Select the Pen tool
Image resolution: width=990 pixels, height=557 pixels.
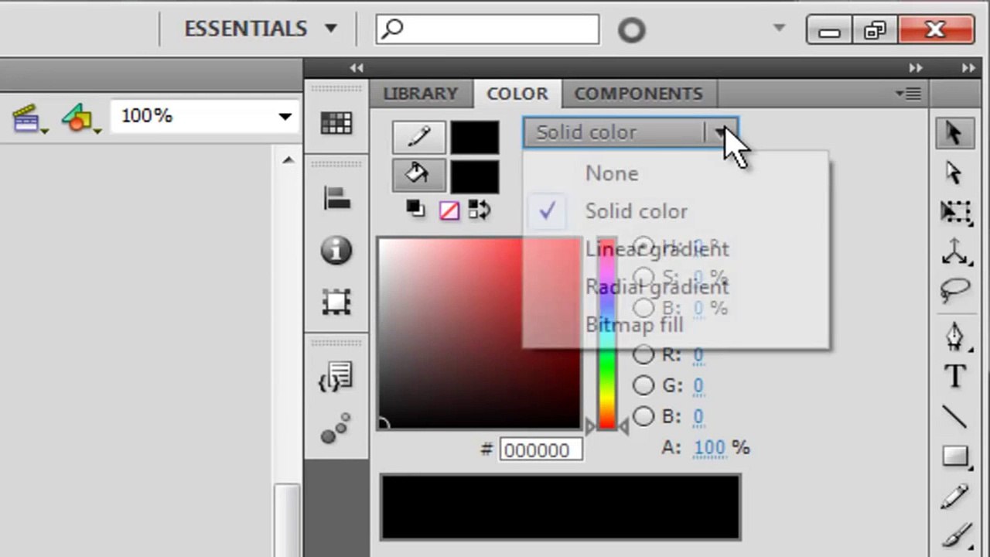(955, 336)
